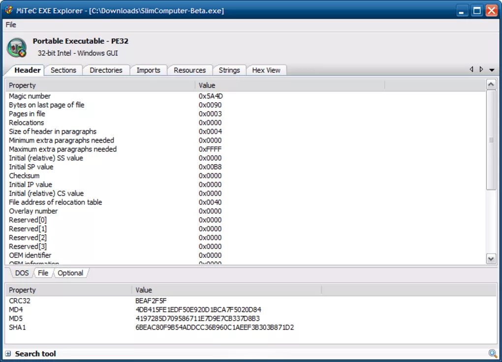Select the Initial SP value row
The image size is (502, 362).
pos(246,167)
